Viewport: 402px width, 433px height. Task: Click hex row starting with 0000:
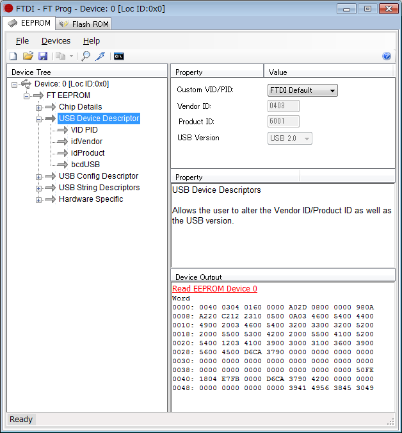tap(273, 307)
